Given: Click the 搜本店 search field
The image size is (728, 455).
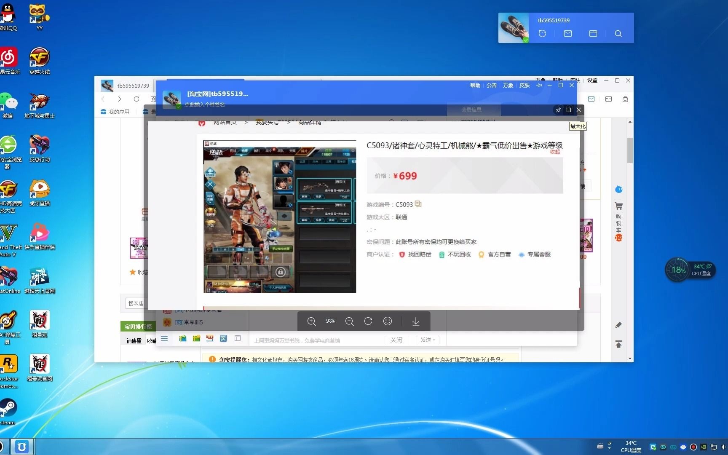Looking at the screenshot, I should tap(136, 303).
